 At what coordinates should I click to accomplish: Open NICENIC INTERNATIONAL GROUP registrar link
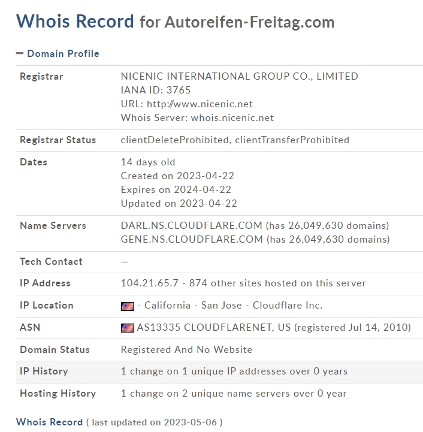(x=240, y=76)
